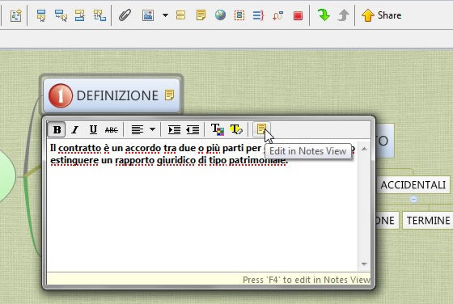Click the new sheet icon in toolbar
This screenshot has height=304, width=453.
(15, 15)
